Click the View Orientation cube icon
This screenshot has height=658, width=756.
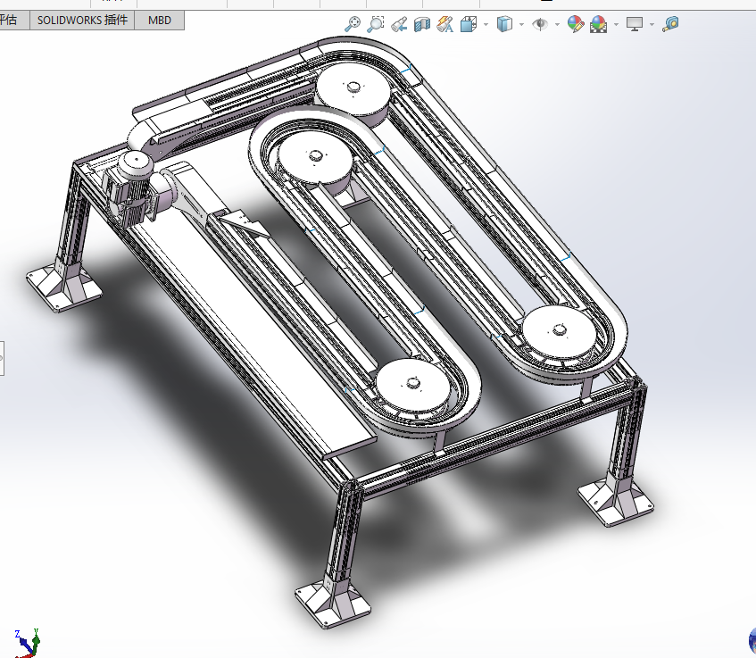pos(469,24)
